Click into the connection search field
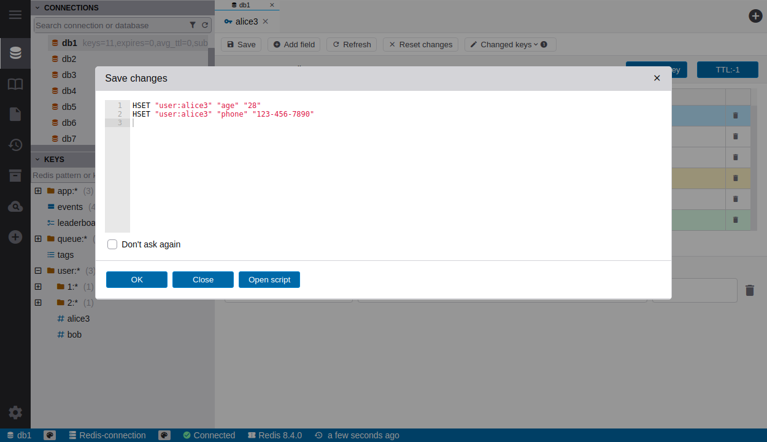Viewport: 767px width, 442px height. 110,25
